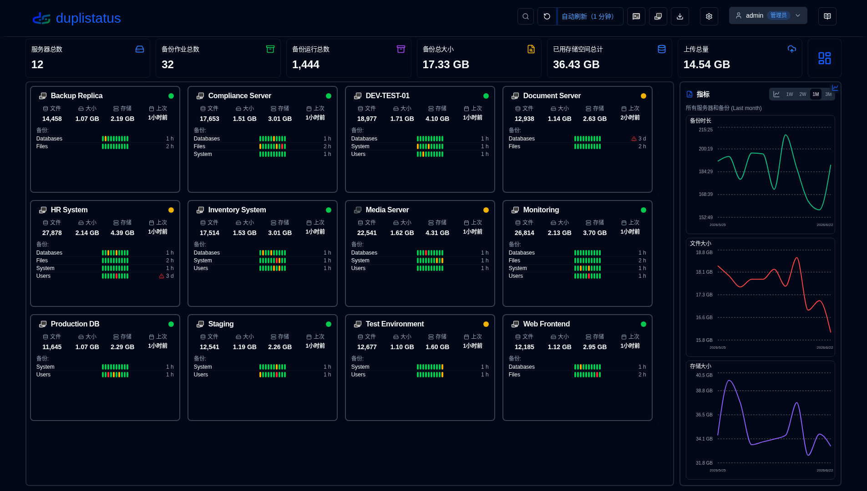The height and width of the screenshot is (491, 867).
Task: Click the 备份时长 chart
Action: [x=760, y=175]
